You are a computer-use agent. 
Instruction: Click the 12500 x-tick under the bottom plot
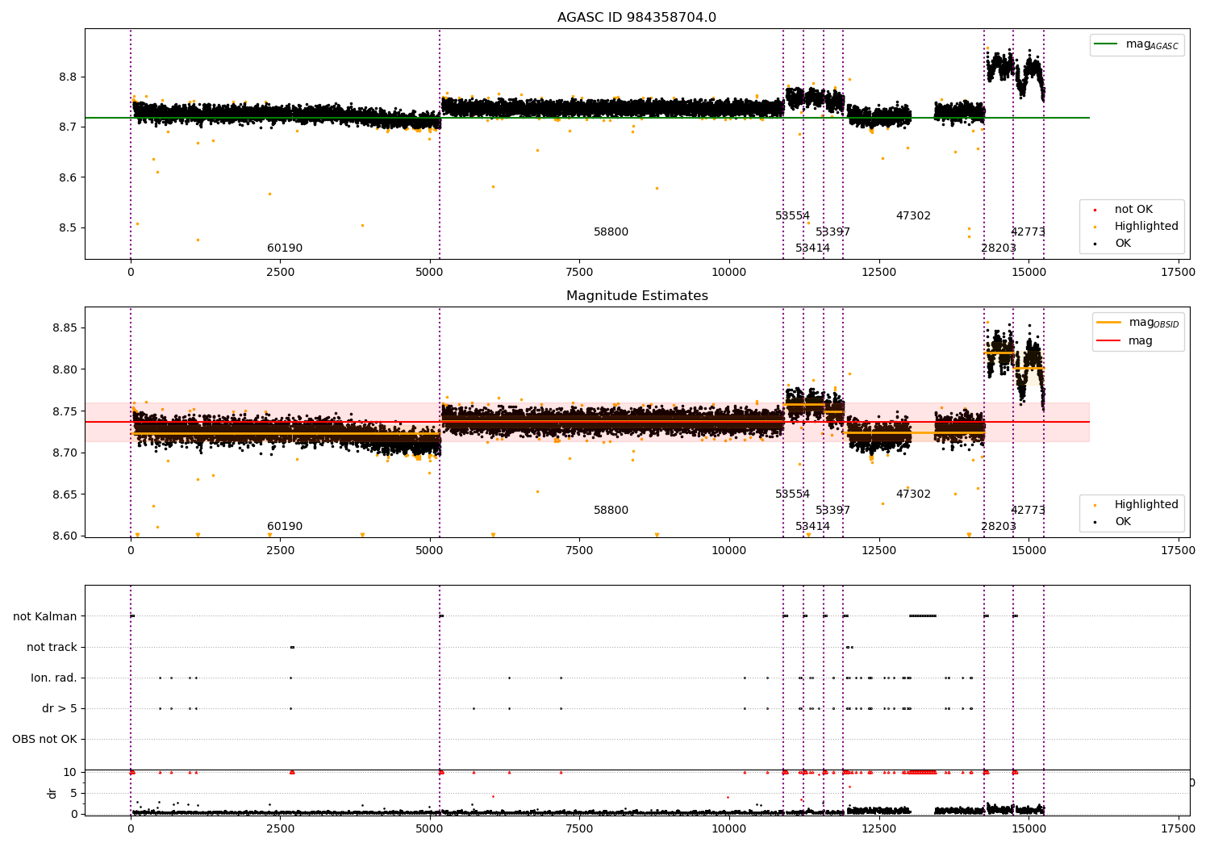(x=878, y=829)
